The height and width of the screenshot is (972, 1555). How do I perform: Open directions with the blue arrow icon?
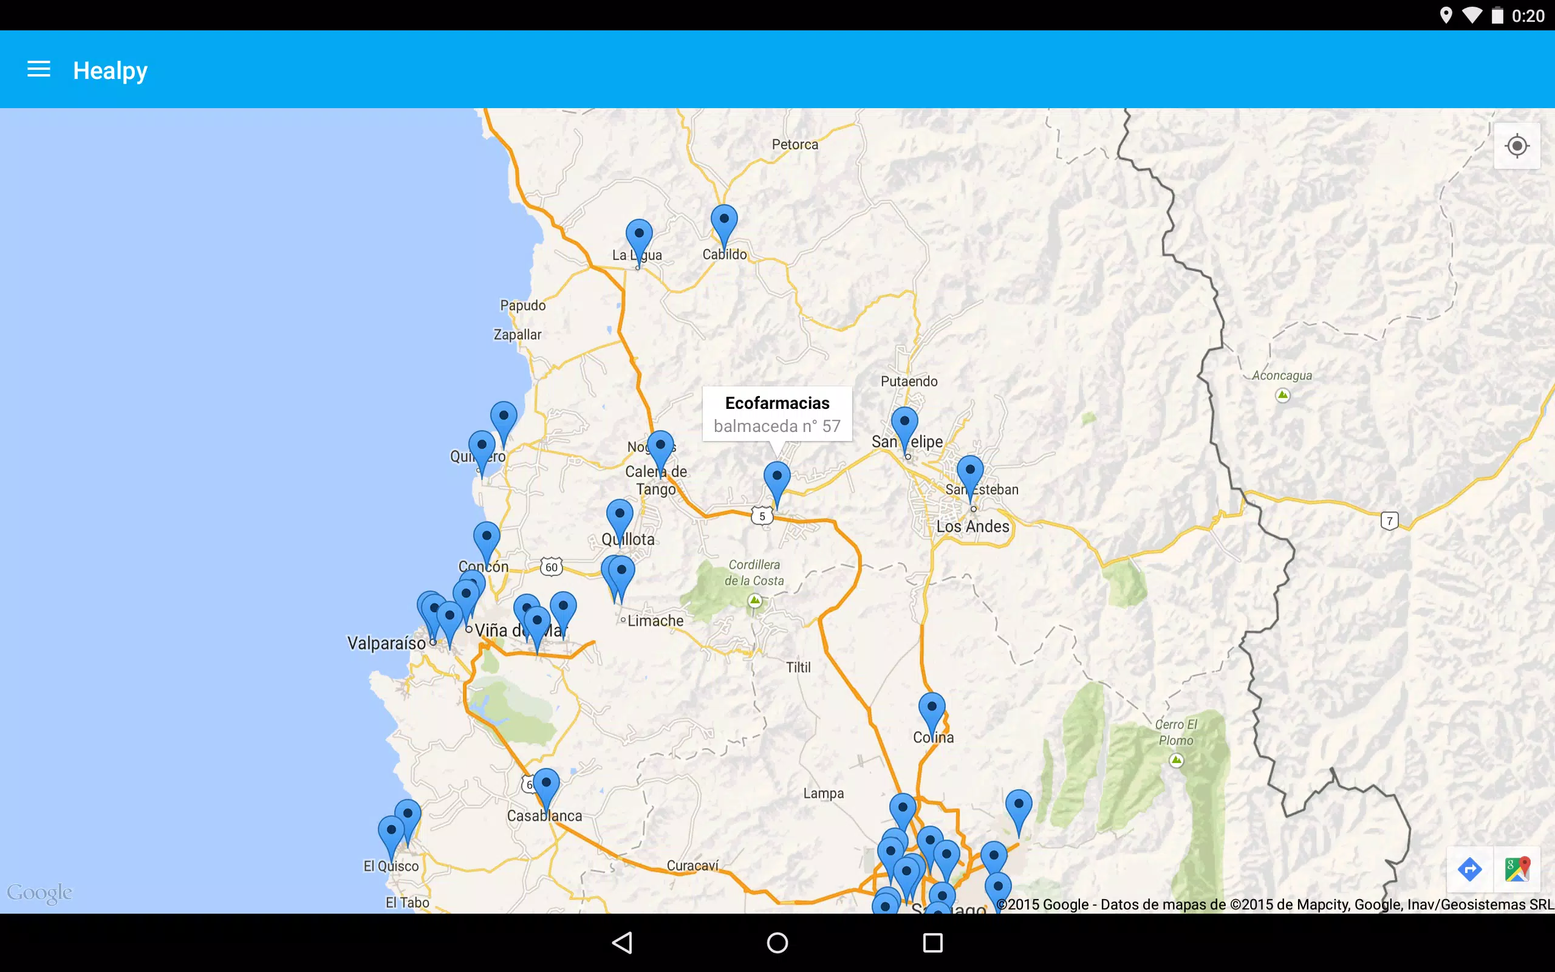point(1469,869)
